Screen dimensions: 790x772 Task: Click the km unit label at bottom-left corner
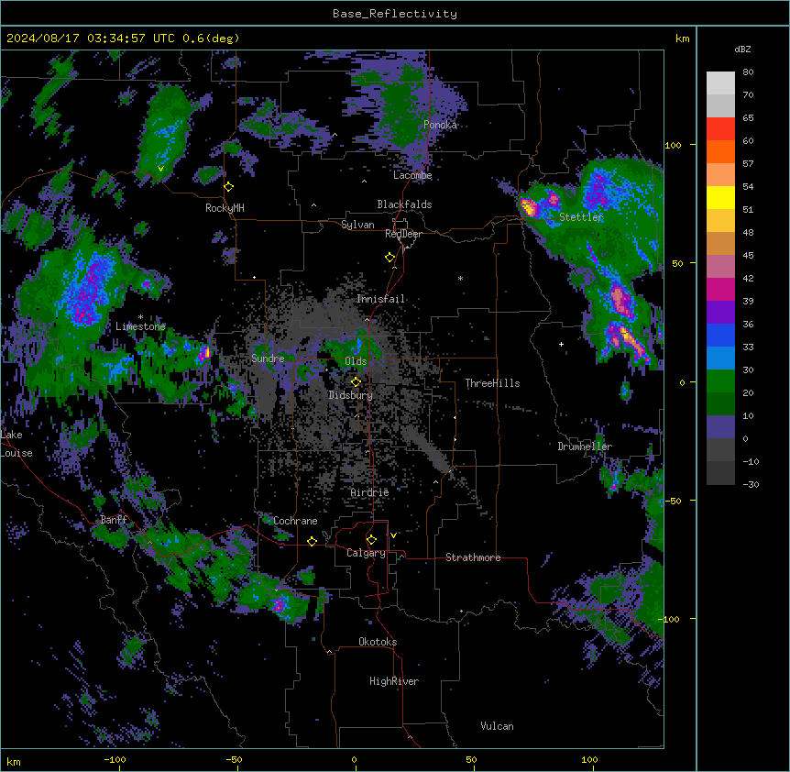[x=14, y=761]
